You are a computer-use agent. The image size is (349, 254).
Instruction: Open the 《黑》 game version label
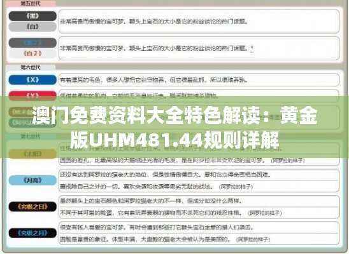(x=32, y=17)
